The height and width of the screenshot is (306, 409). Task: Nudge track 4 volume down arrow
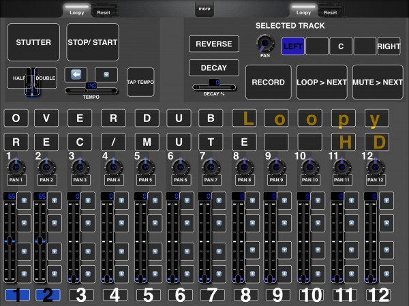(x=121, y=251)
